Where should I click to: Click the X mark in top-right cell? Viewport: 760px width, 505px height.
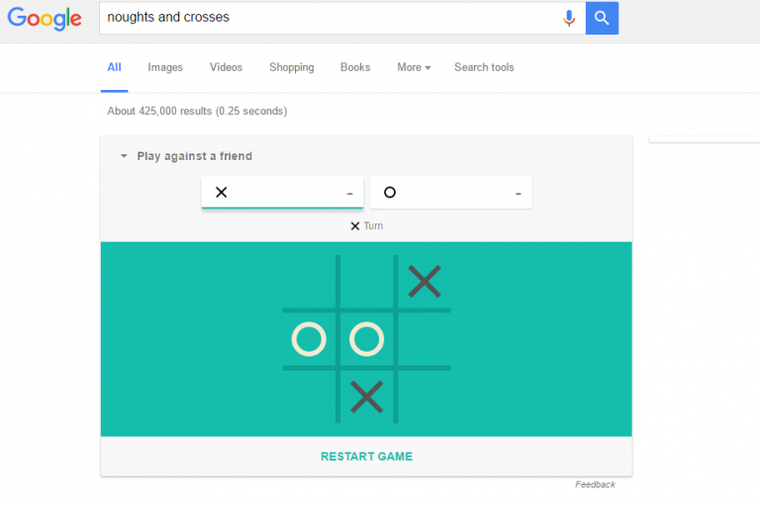[425, 282]
